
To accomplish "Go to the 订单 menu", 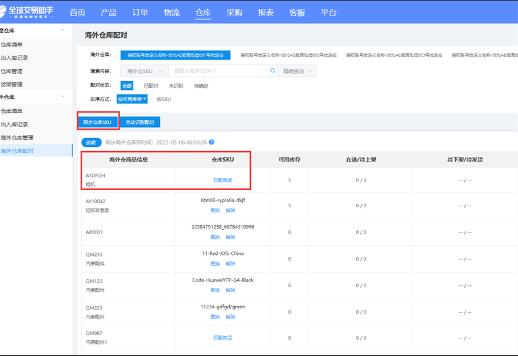I will (140, 13).
